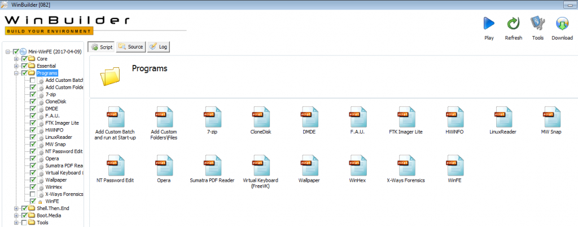The width and height of the screenshot is (578, 227).
Task: Select Opera in the tree list
Action: tap(52, 159)
